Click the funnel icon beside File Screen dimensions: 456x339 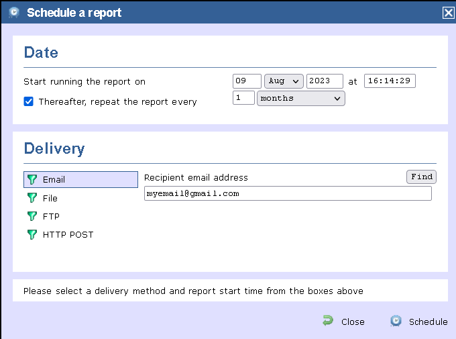pos(31,198)
